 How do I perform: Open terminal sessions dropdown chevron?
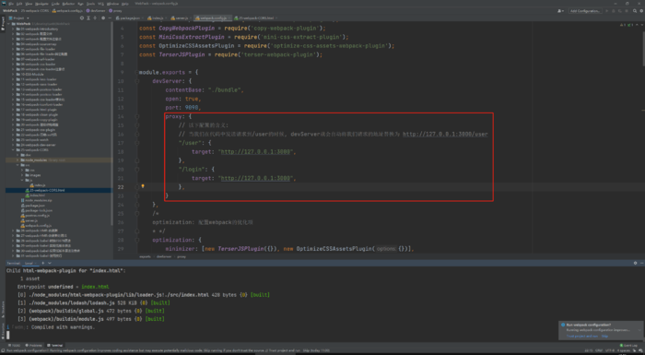50,263
